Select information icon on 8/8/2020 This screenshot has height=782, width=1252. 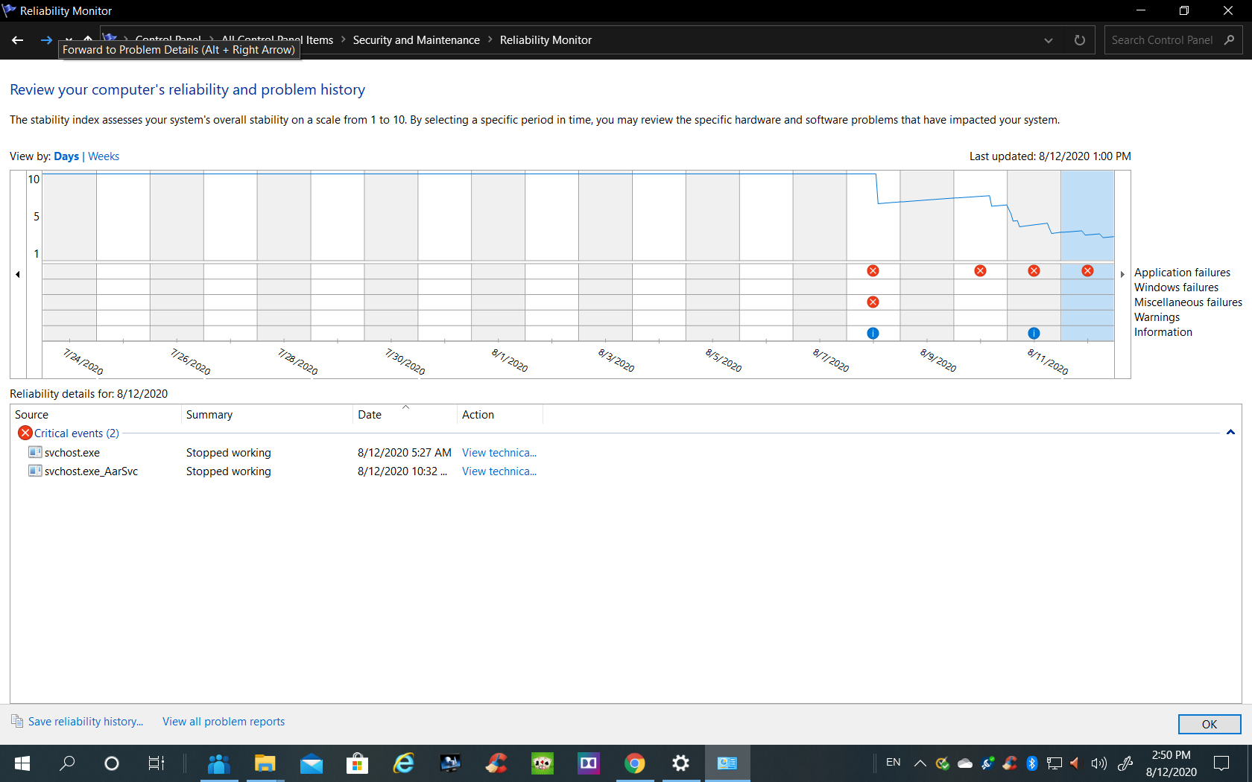[873, 334]
